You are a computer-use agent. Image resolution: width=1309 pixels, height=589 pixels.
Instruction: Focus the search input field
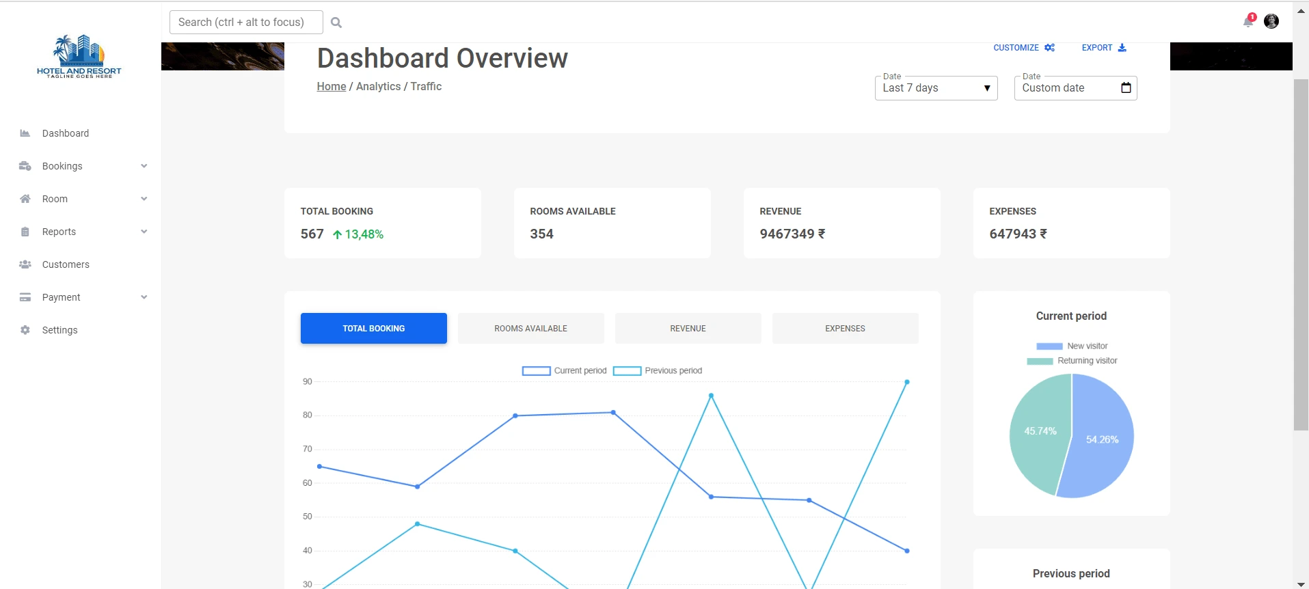click(246, 23)
